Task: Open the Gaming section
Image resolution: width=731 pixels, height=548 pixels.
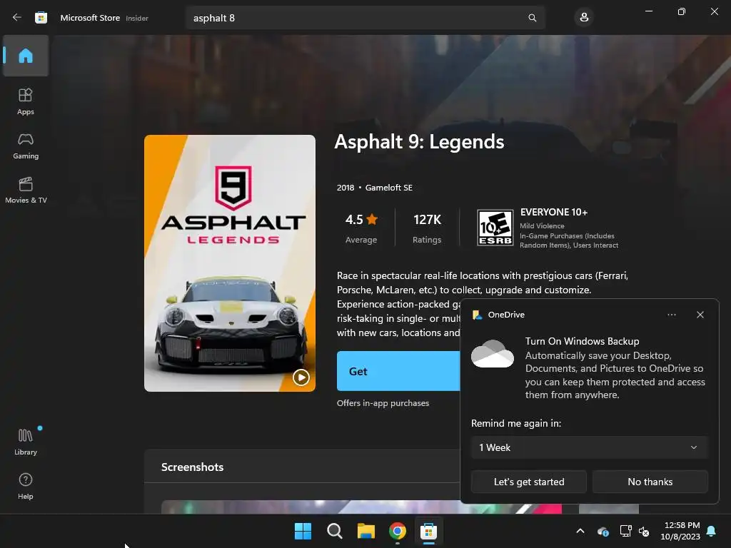Action: (x=26, y=146)
